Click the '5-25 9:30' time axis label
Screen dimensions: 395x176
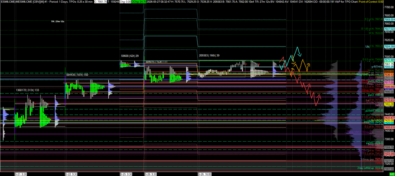[126, 174]
